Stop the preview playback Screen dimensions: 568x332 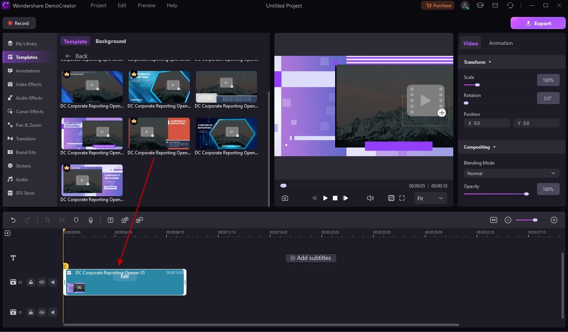[x=335, y=198]
